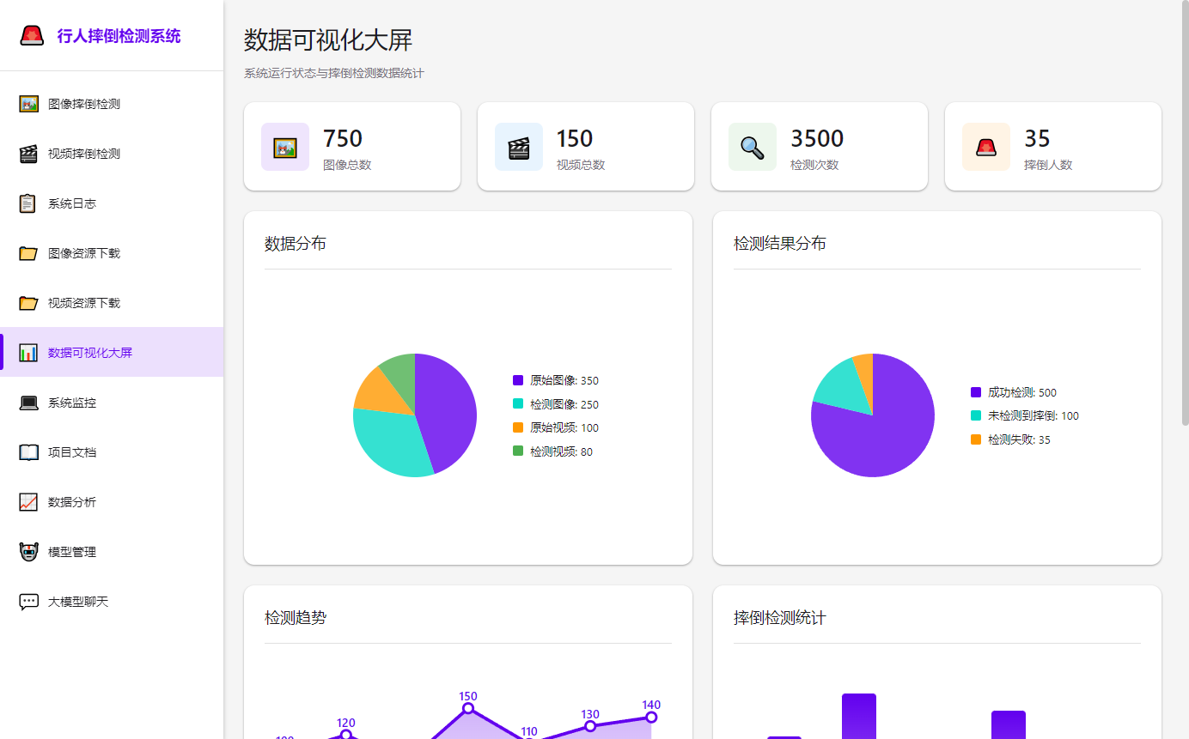
Task: Click the 120 data point on trend line
Action: (x=346, y=735)
